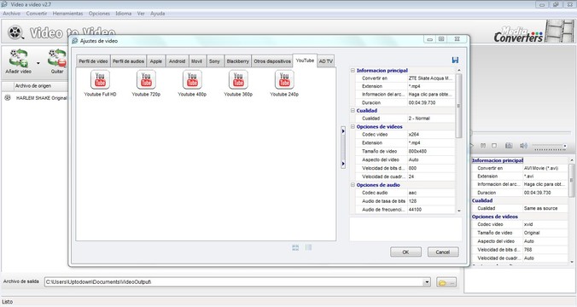Click upper arrow on dialog panel splitter
The height and width of the screenshot is (307, 577).
coord(343,130)
